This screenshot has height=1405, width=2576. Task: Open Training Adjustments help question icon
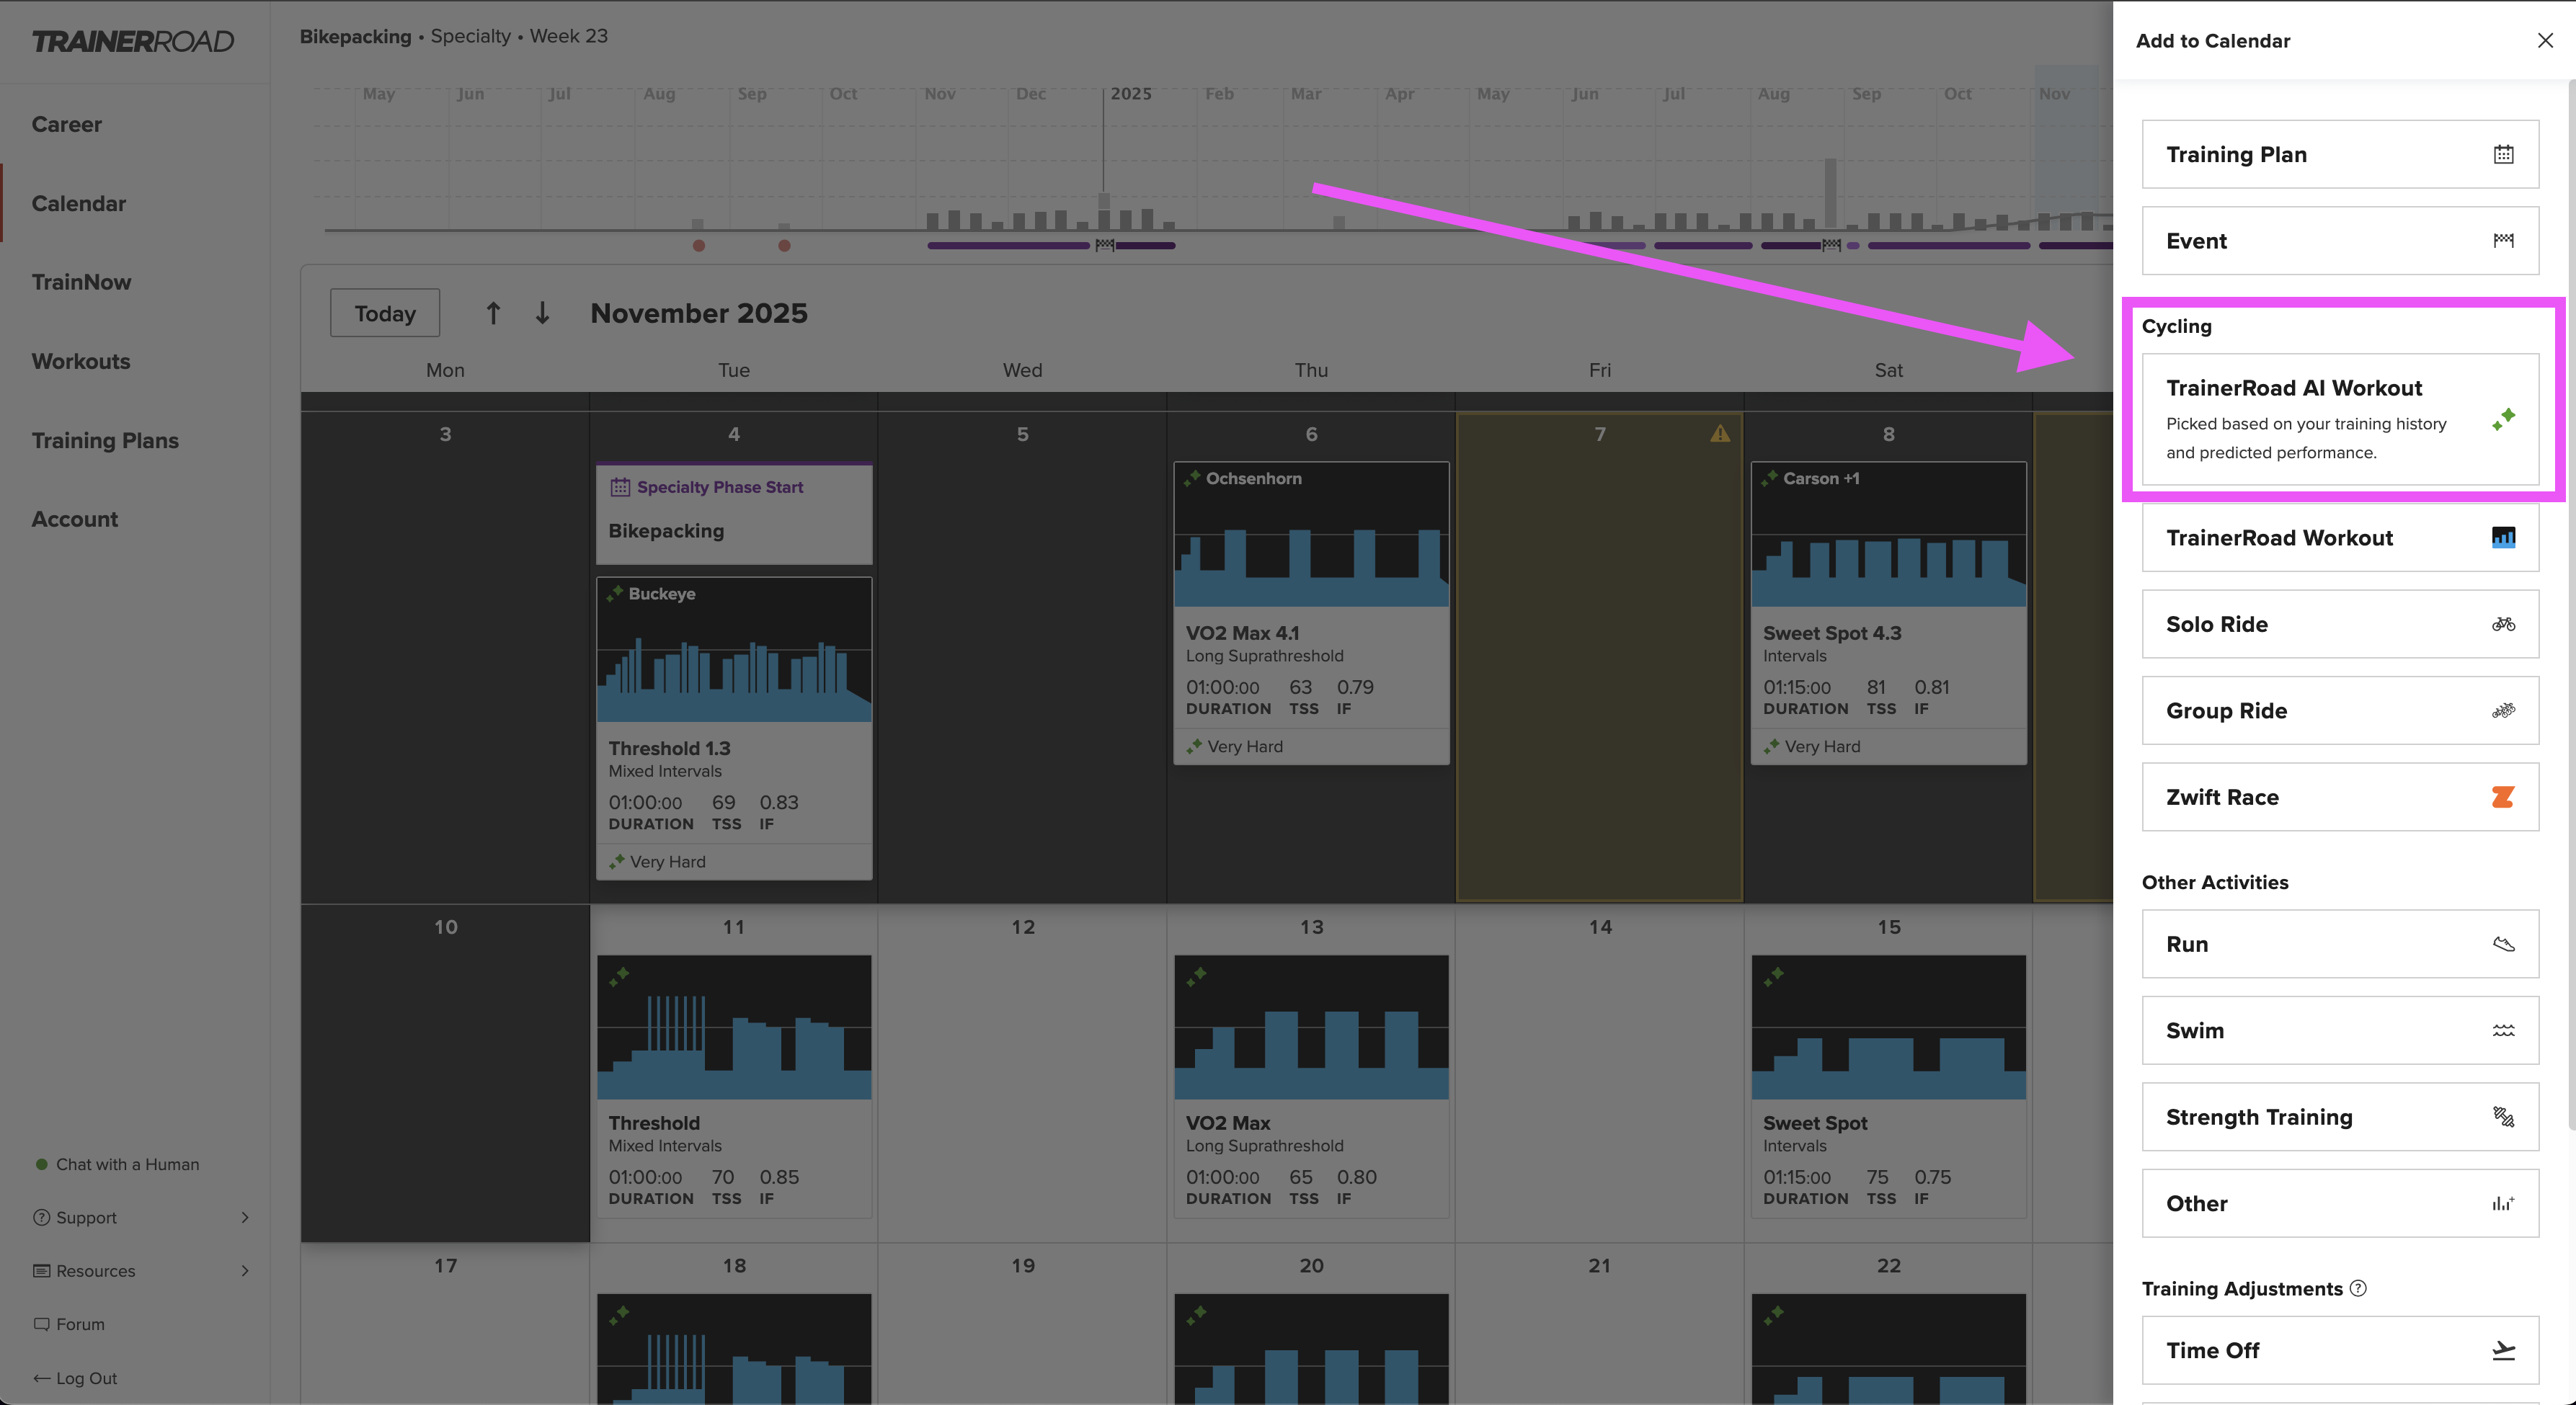pos(2358,1288)
